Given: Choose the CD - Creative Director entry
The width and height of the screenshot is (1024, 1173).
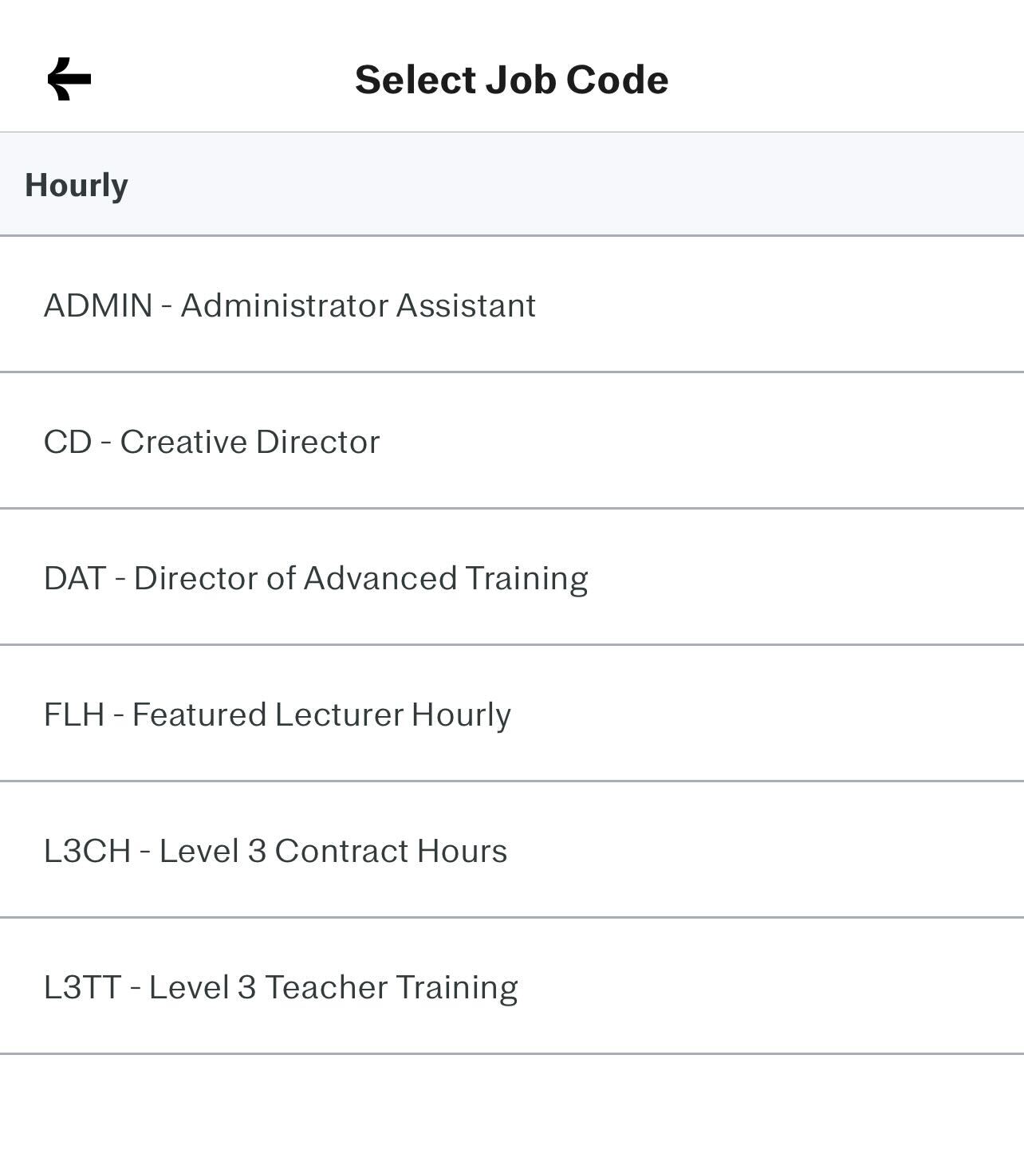Looking at the screenshot, I should (x=512, y=441).
